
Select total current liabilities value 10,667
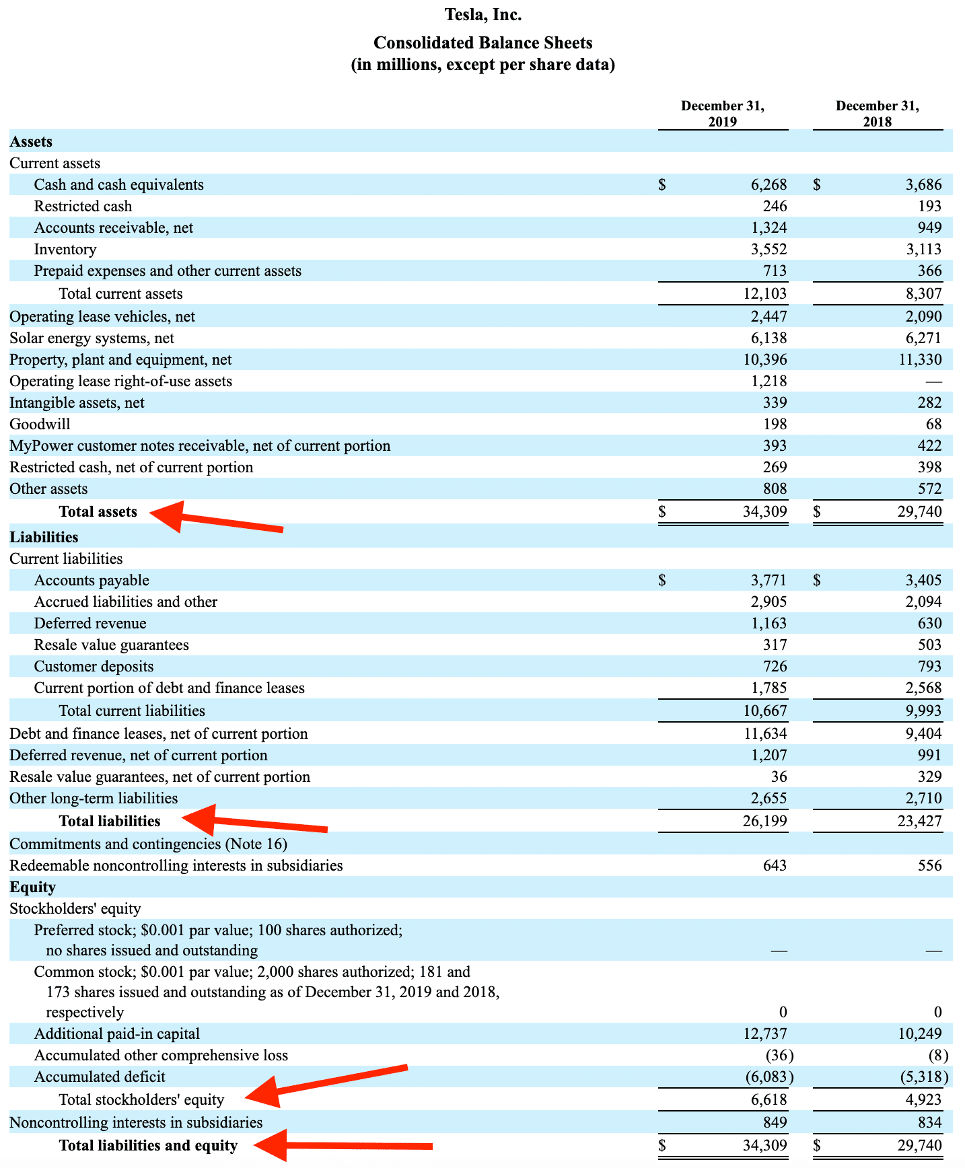click(764, 710)
